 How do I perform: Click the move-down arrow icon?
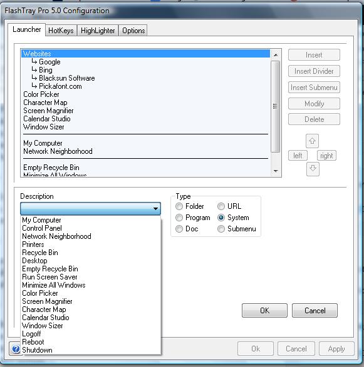[313, 169]
